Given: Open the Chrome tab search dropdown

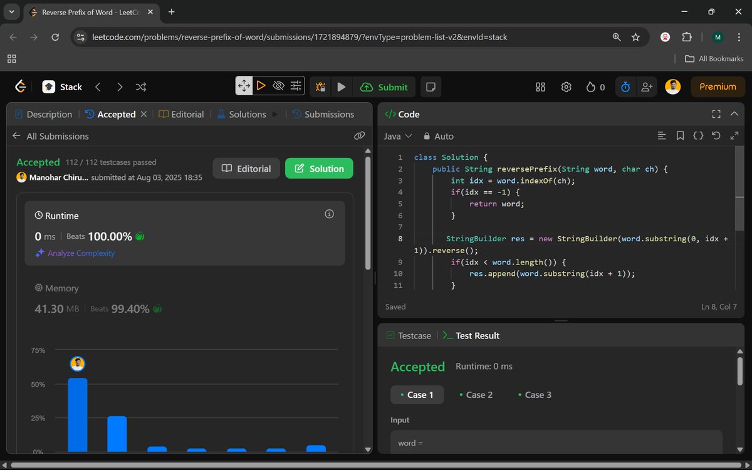Looking at the screenshot, I should point(12,12).
